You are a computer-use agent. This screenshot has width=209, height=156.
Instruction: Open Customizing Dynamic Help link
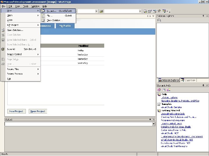[173, 130]
